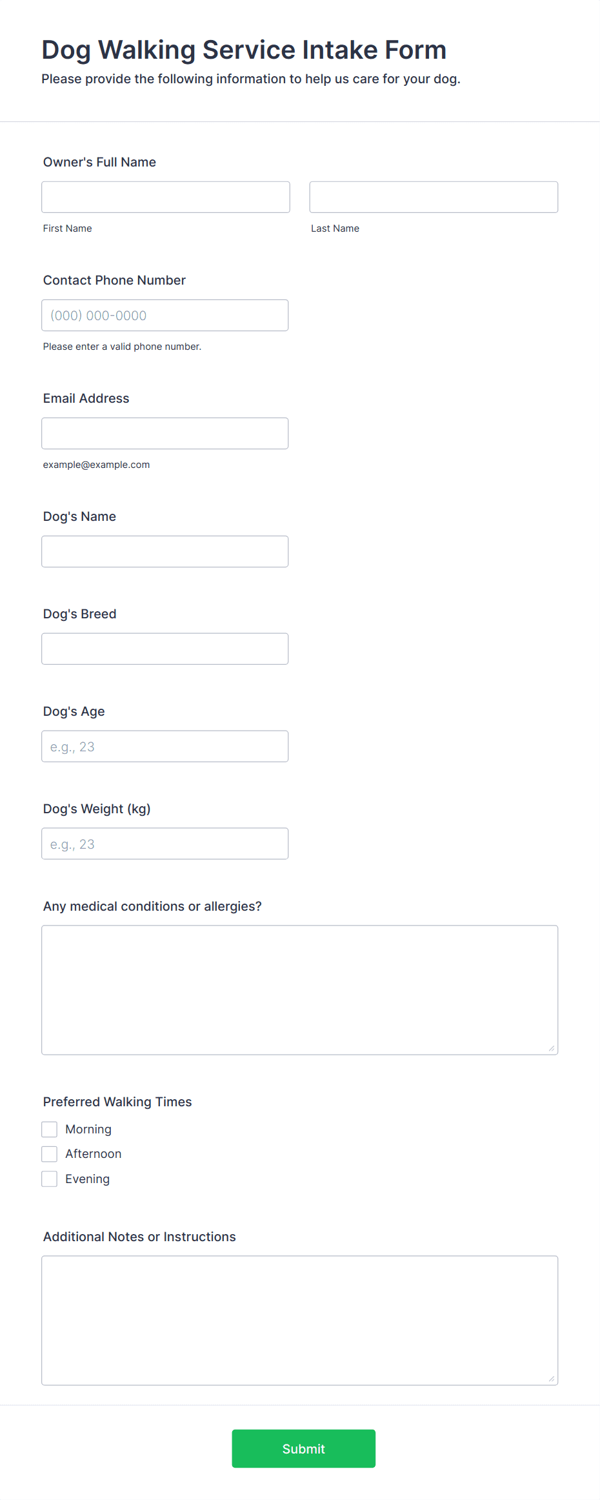Submit the form with the green button

pyautogui.click(x=304, y=1448)
